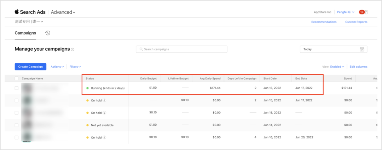
Task: Select checkbox for Not yet available campaign
Action: point(17,125)
